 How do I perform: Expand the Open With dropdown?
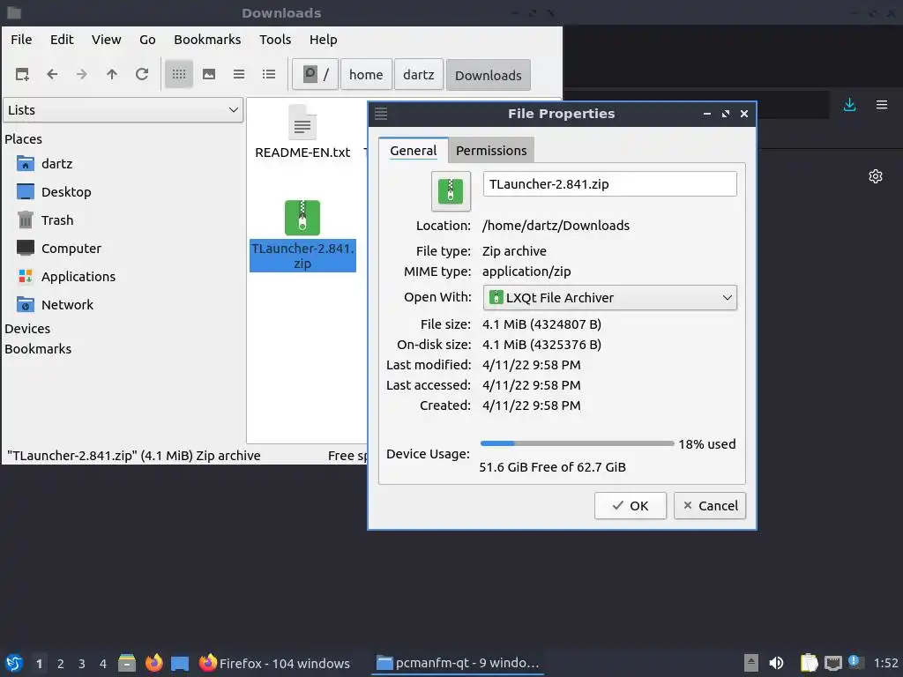tap(610, 298)
